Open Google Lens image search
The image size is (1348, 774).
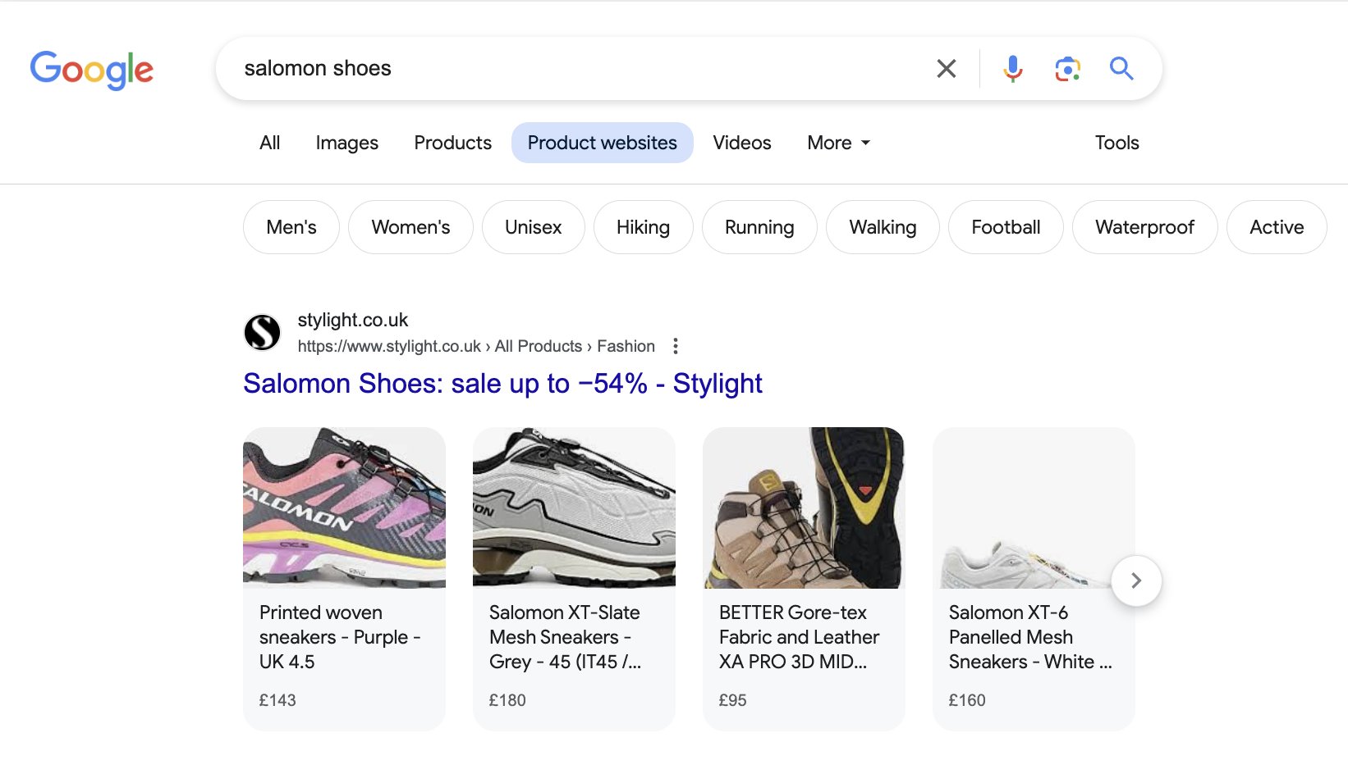pyautogui.click(x=1067, y=69)
